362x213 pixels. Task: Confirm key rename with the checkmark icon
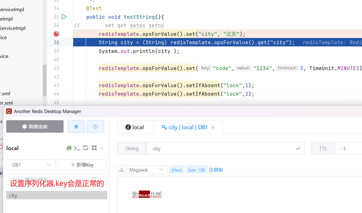coord(298,149)
